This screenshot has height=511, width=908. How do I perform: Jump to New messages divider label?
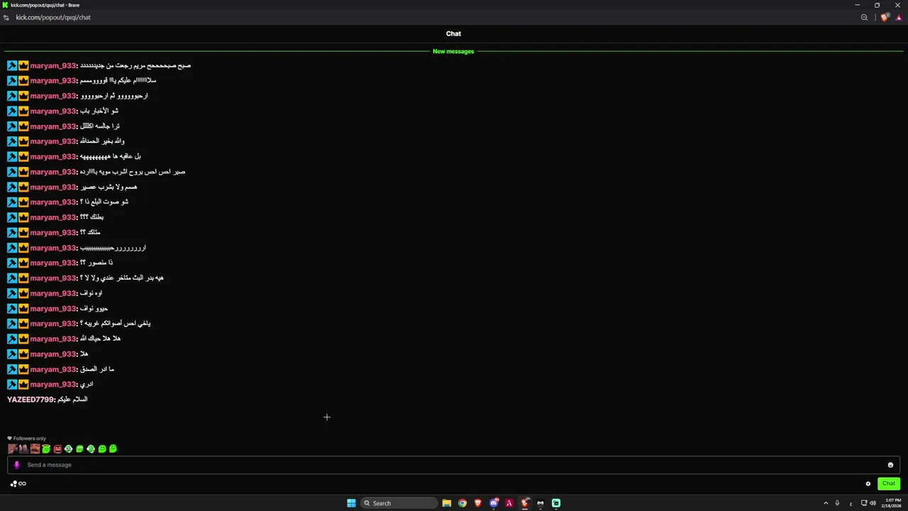coord(453,51)
